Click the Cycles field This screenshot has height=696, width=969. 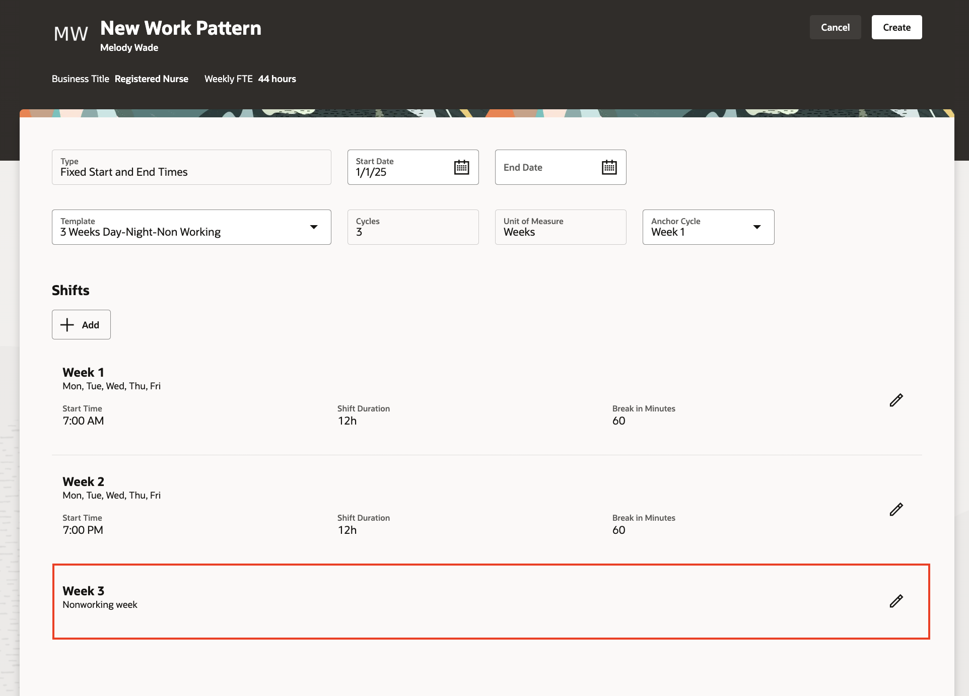(x=412, y=227)
